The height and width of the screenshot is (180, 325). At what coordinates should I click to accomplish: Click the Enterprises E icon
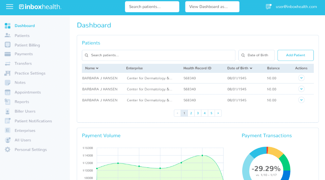point(7,131)
